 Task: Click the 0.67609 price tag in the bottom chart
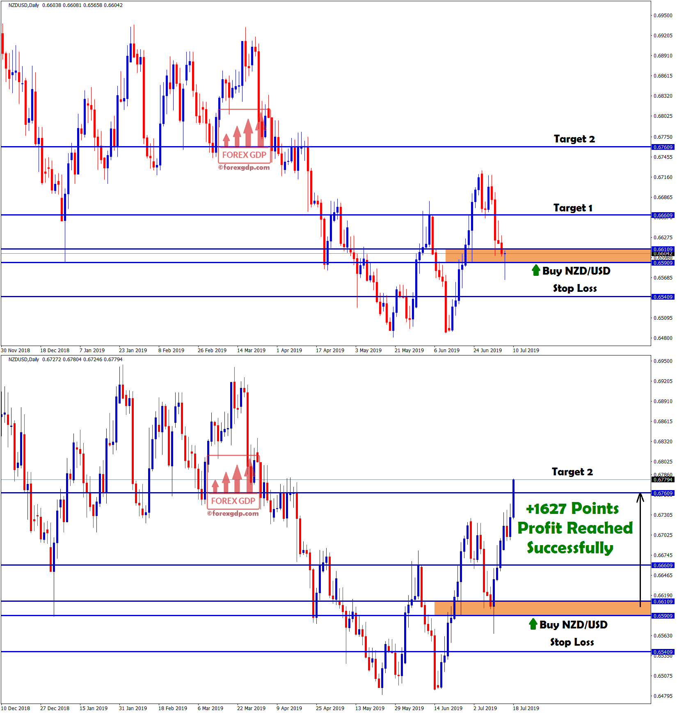click(x=663, y=493)
